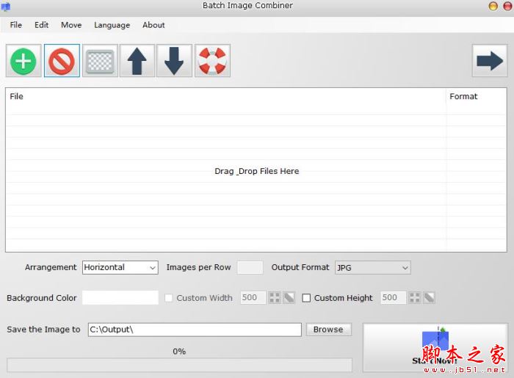
Task: Open the Edit menu
Action: click(x=41, y=25)
